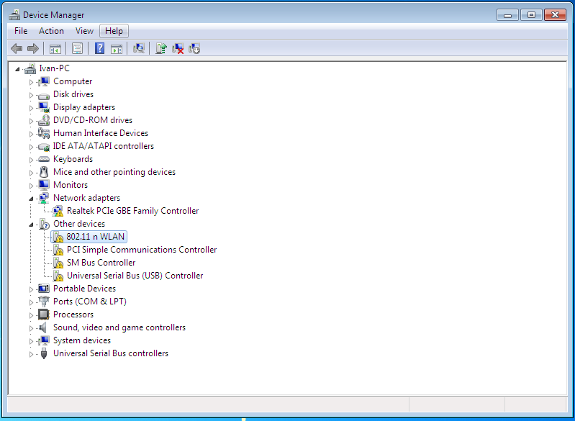
Task: Select the SM Bus Controller device
Action: click(x=101, y=263)
